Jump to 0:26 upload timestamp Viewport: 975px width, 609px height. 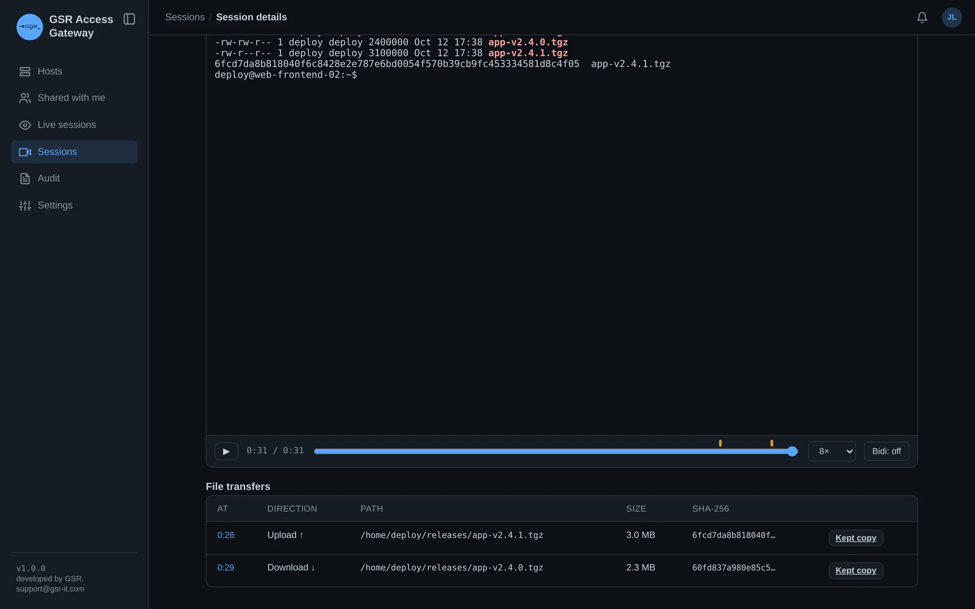click(x=225, y=535)
